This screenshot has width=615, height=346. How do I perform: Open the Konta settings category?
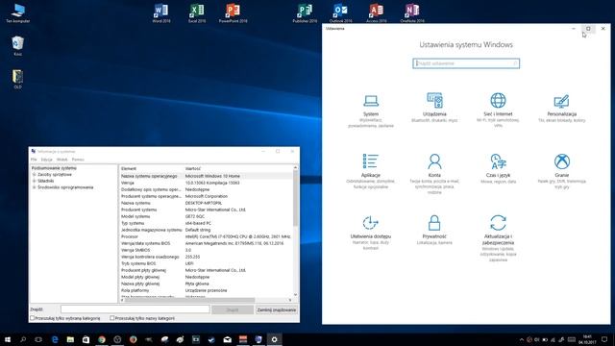click(x=434, y=174)
